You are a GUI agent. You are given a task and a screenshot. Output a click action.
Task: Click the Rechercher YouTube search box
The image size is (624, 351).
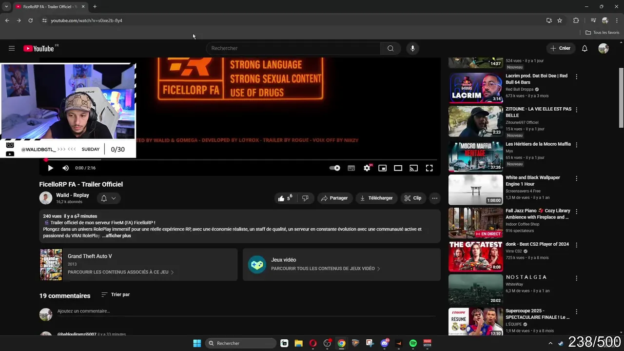293,48
